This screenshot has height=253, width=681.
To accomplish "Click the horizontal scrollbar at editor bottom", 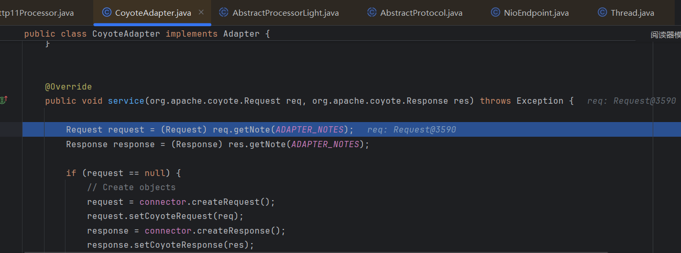I will point(335,251).
